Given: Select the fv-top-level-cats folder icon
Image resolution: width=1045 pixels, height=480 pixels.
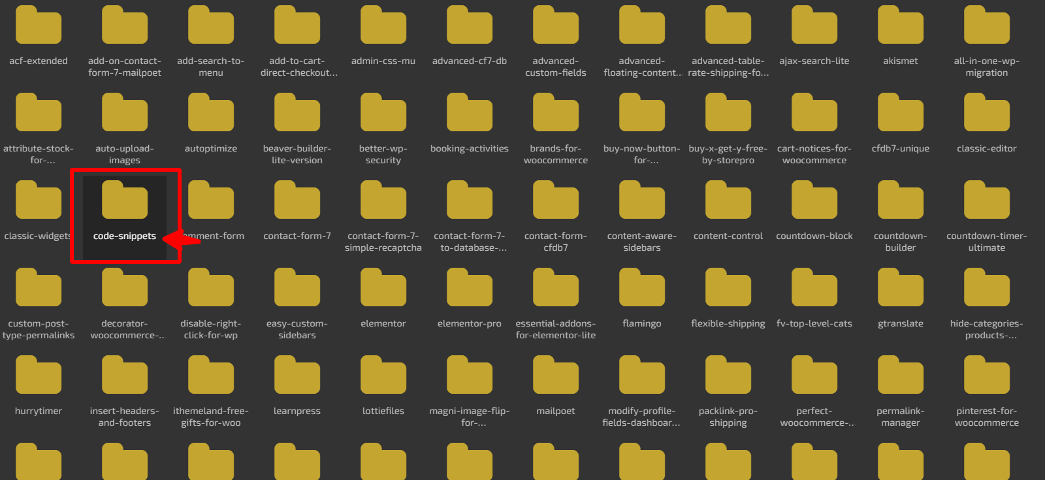Looking at the screenshot, I should point(814,287).
